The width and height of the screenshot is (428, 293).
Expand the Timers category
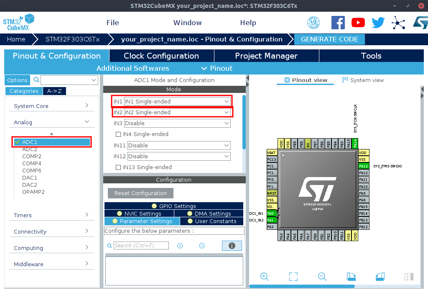click(x=52, y=215)
